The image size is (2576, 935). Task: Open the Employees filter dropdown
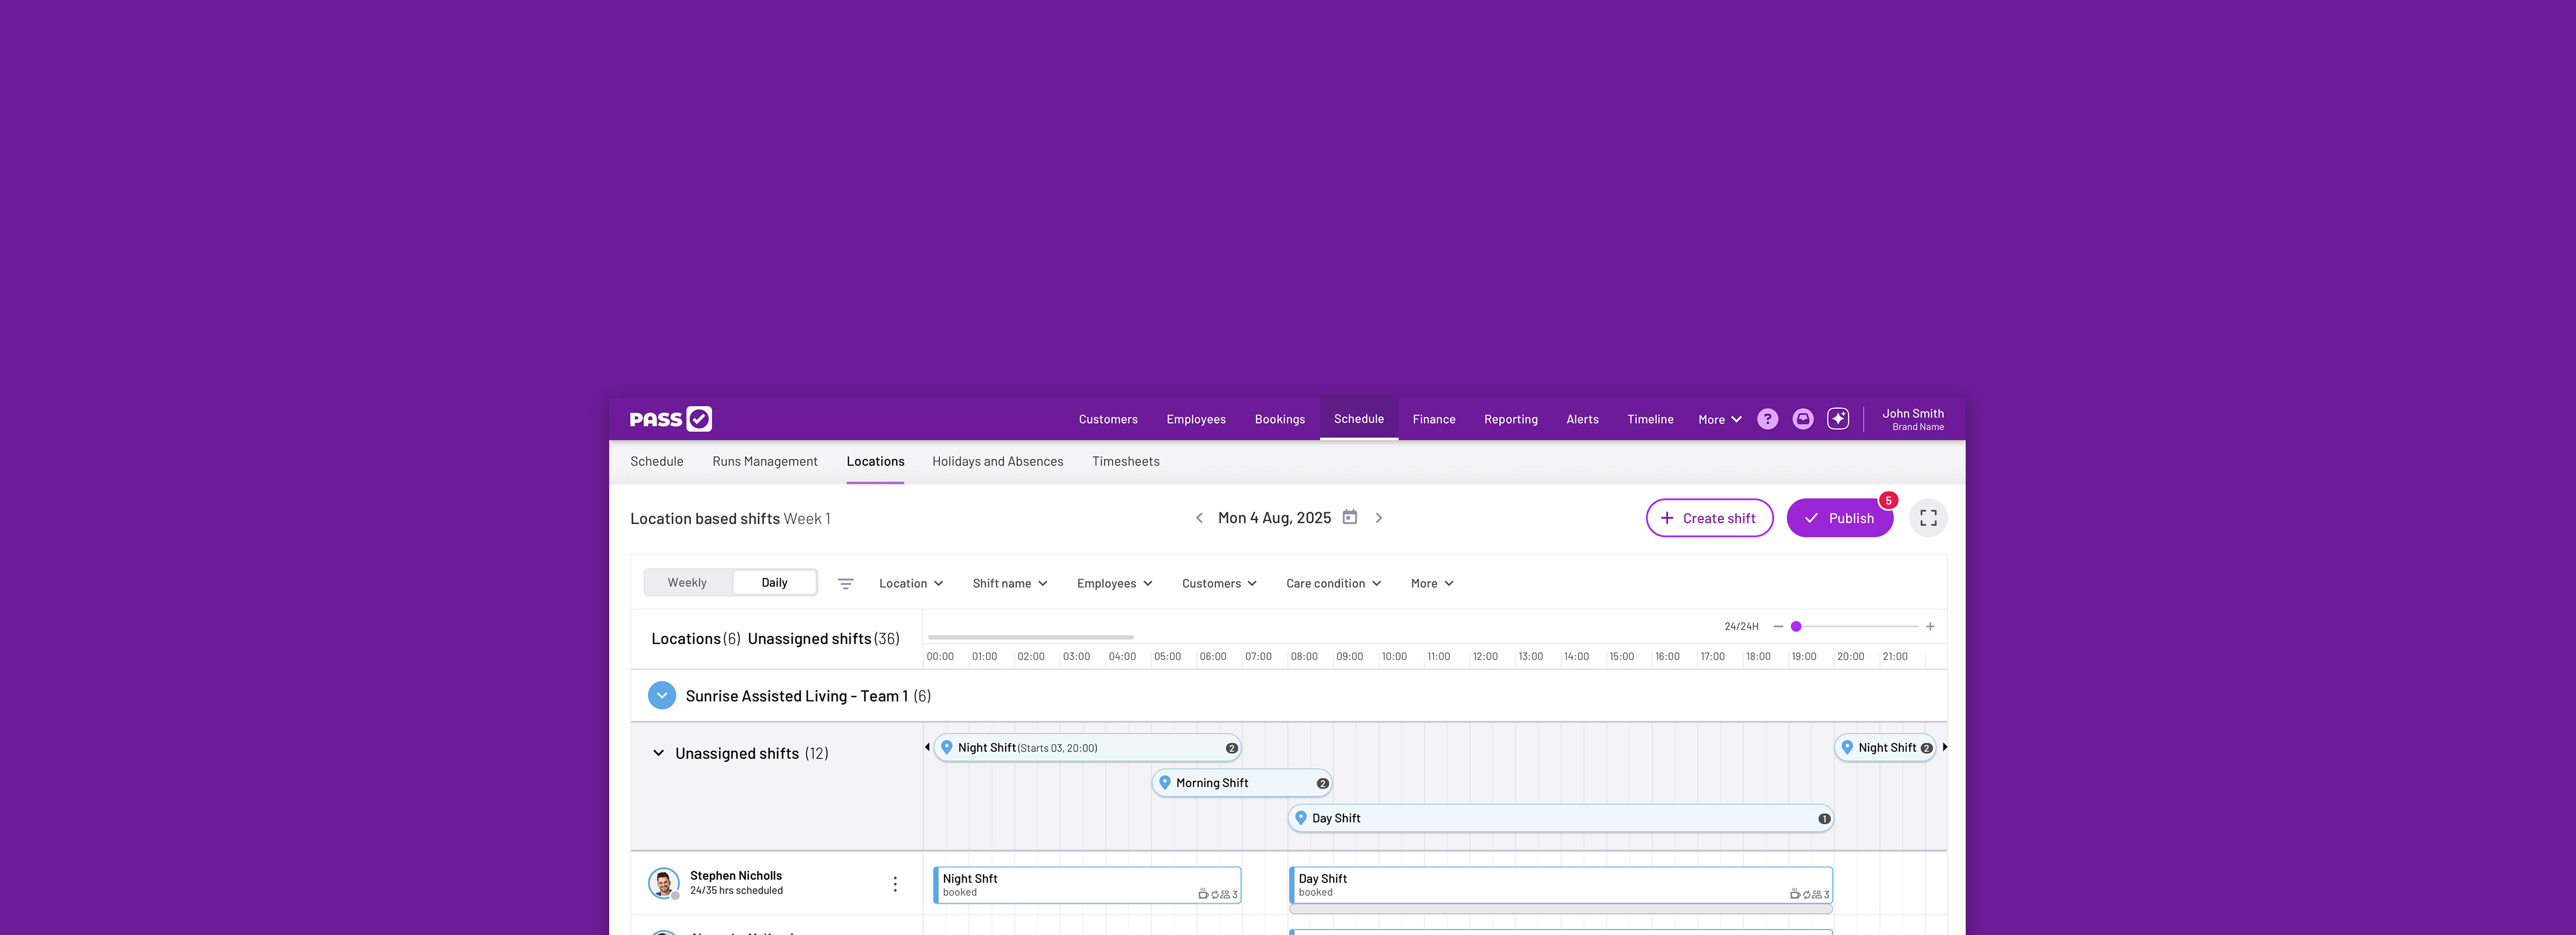[1114, 584]
